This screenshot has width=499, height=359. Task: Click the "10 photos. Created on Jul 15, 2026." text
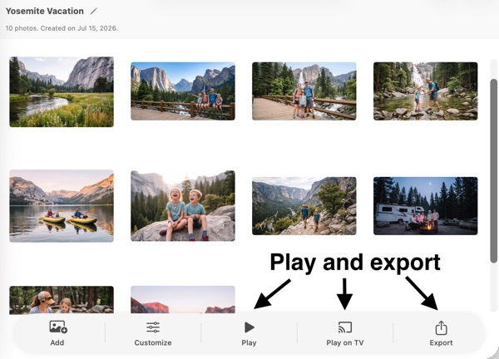pyautogui.click(x=62, y=28)
